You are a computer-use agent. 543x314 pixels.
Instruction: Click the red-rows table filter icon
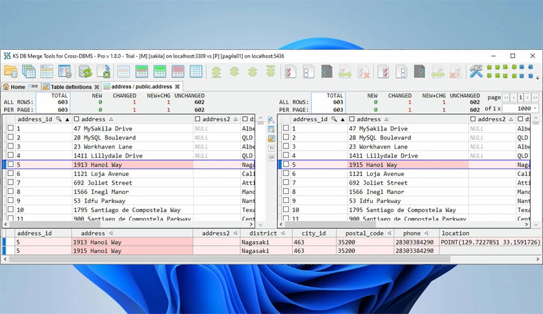coord(178,71)
